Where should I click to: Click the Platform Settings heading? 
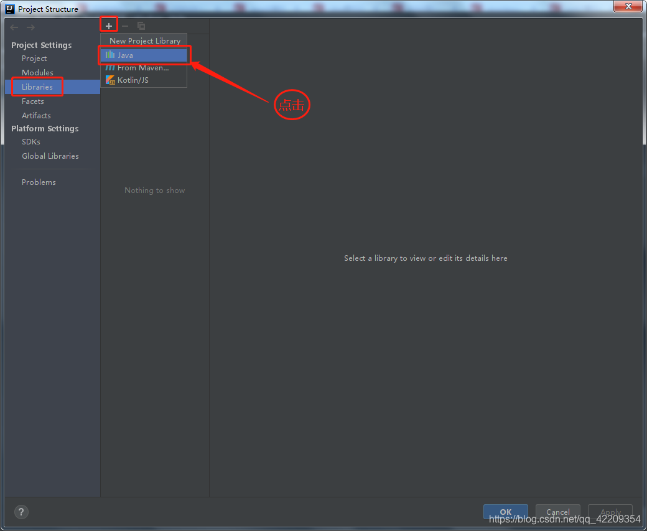[45, 128]
